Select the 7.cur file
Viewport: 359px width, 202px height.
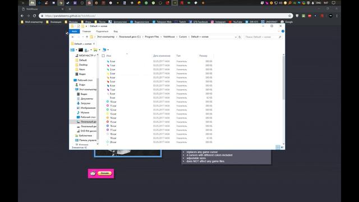pyautogui.click(x=112, y=90)
